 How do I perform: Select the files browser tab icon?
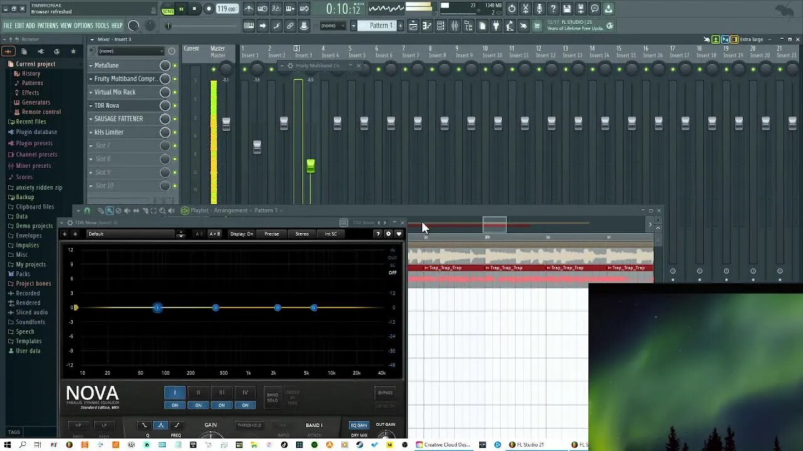tap(24, 51)
